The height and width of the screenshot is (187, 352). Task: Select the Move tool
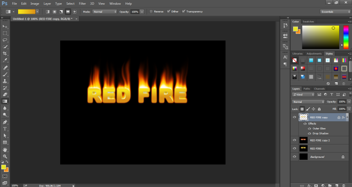[5, 27]
